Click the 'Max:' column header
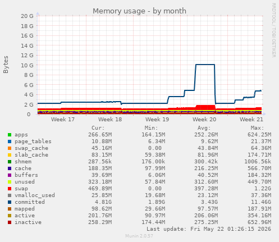The height and width of the screenshot is (242, 279). 257,128
